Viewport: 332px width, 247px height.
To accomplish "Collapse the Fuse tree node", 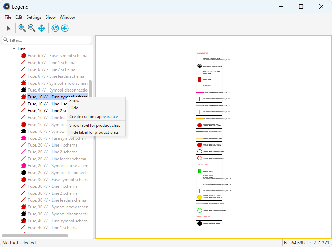I will (14, 49).
